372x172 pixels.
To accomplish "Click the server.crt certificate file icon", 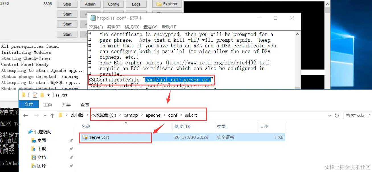I will [x=85, y=137].
